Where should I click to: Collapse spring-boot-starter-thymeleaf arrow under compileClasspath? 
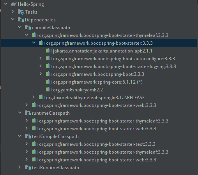pos(27,35)
